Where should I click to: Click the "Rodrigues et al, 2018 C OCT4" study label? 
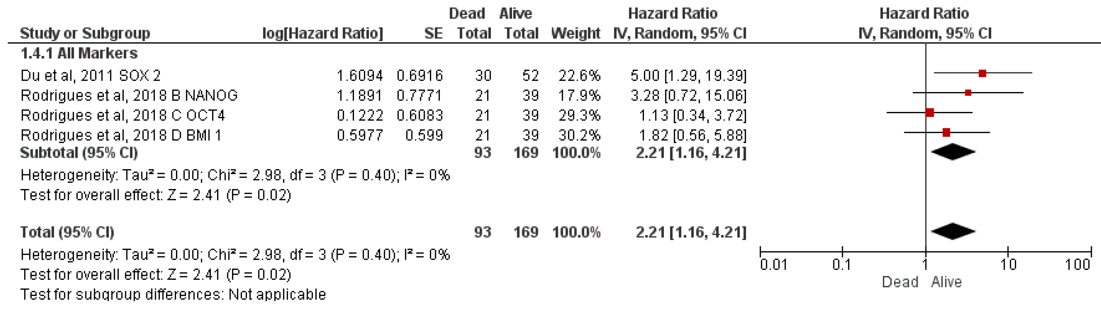[x=123, y=115]
